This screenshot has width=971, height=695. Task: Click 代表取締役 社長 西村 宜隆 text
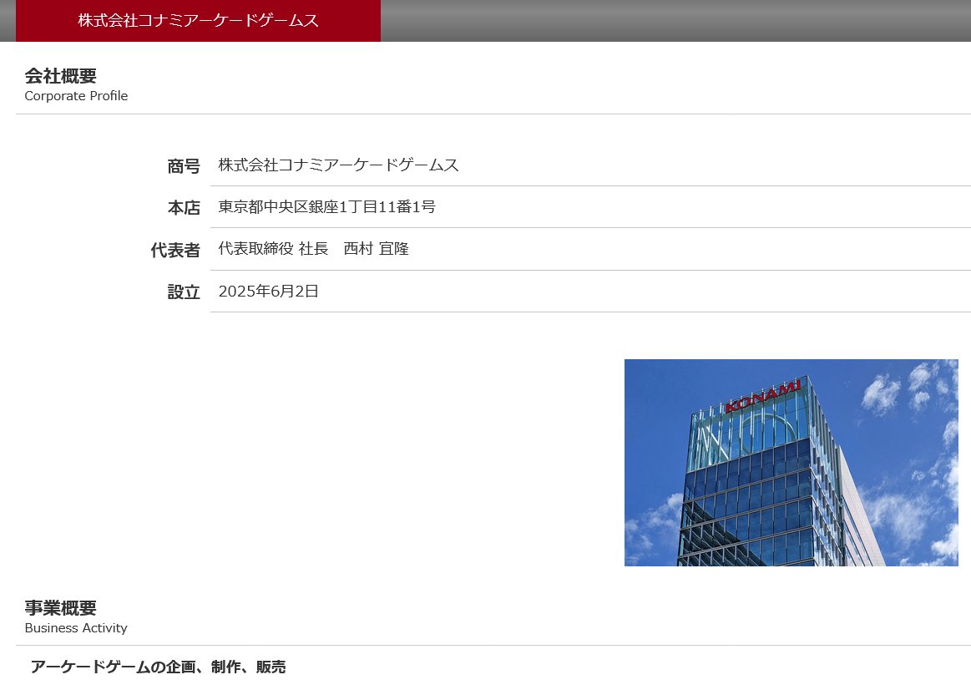click(x=313, y=248)
